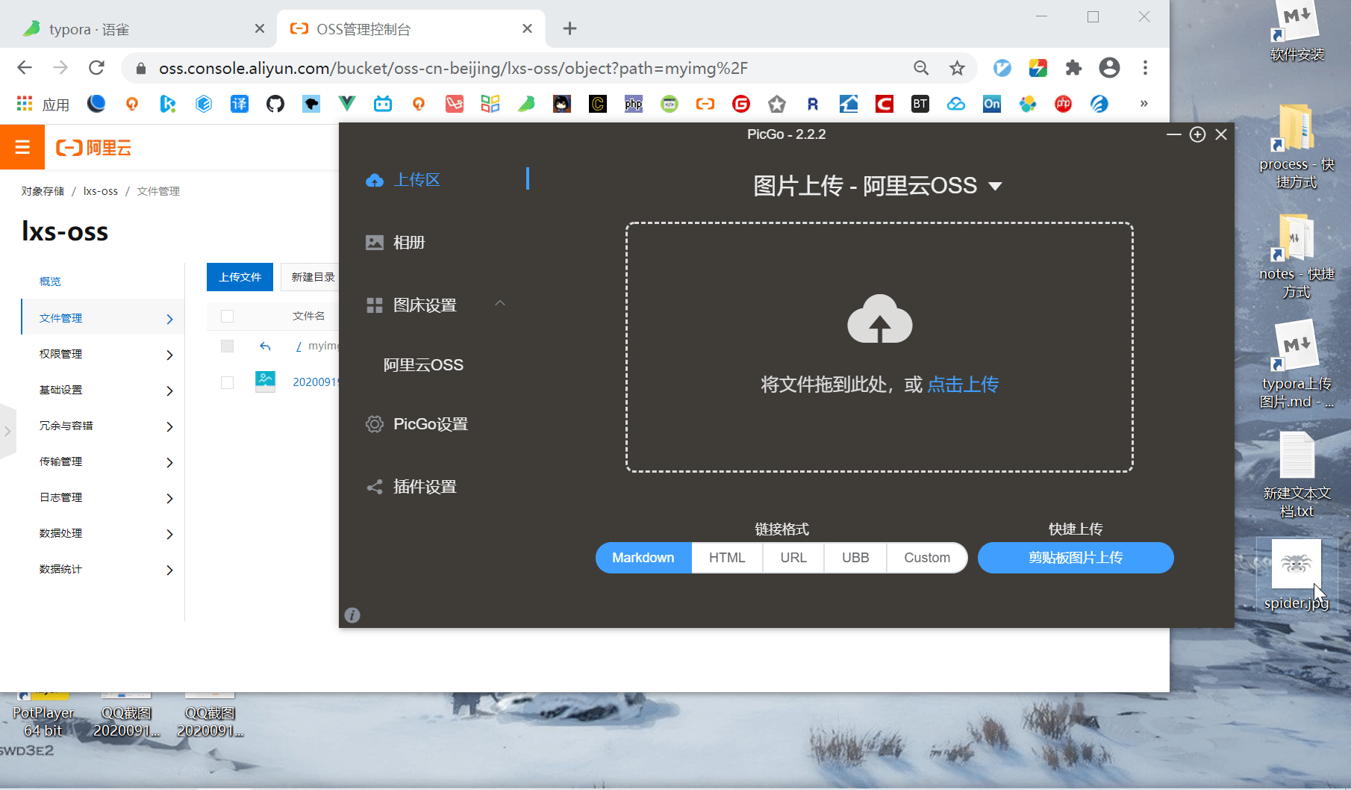The width and height of the screenshot is (1351, 790).
Task: Bookmark this page with the star icon
Action: point(957,69)
